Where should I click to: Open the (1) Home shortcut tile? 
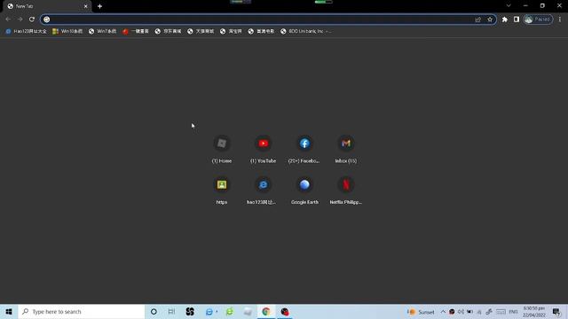[222, 149]
